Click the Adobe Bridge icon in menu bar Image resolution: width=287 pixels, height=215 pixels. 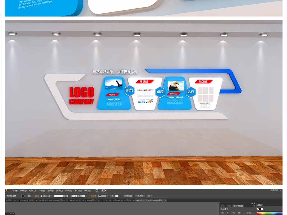[97, 191]
